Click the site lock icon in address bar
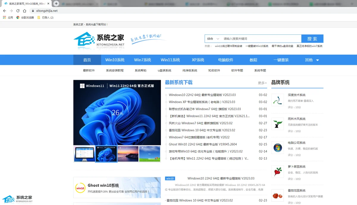This screenshot has height=205, width=357. point(33,11)
